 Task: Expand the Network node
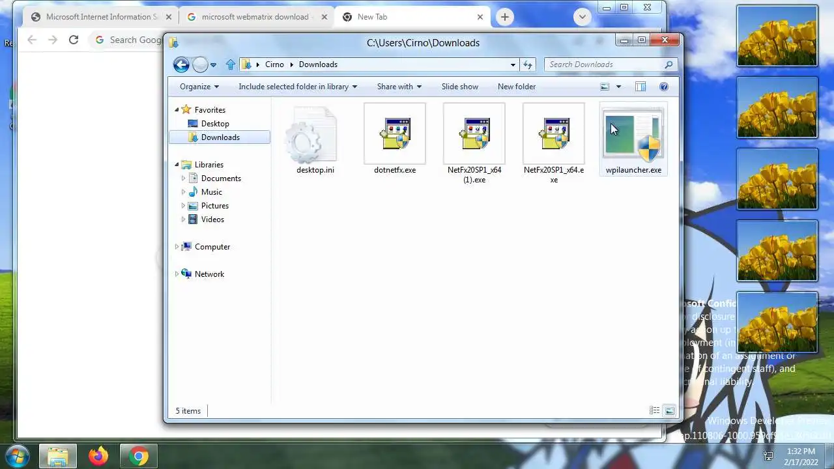177,274
